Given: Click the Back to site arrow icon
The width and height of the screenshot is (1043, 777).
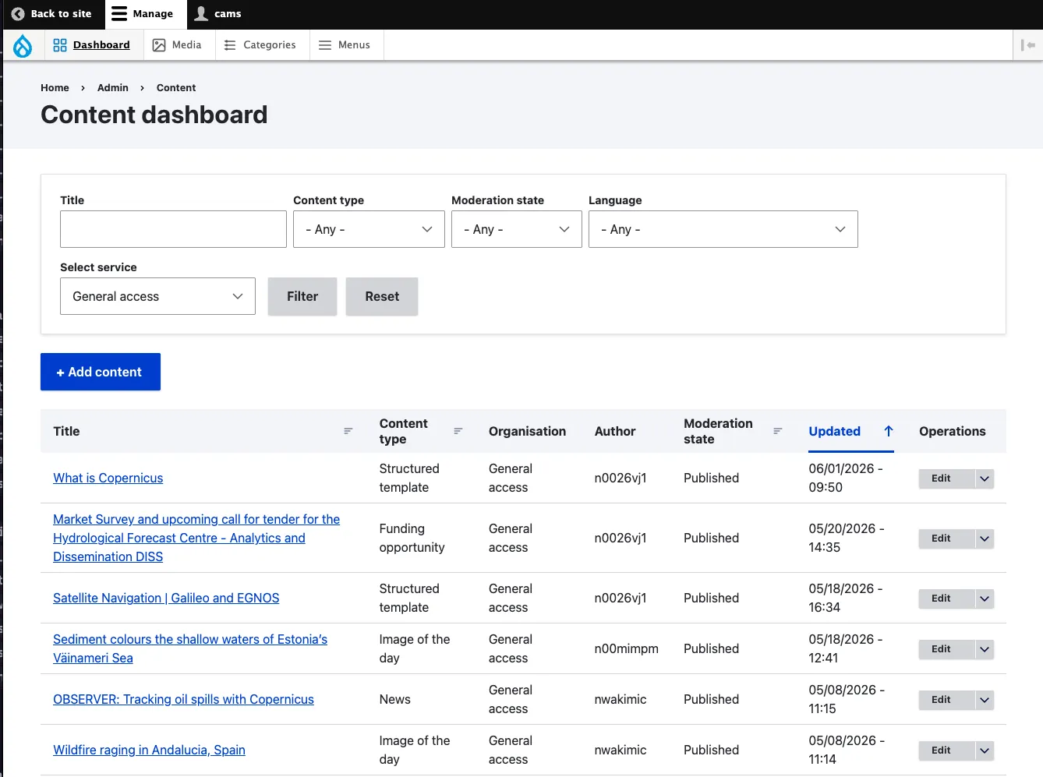Looking at the screenshot, I should [18, 14].
